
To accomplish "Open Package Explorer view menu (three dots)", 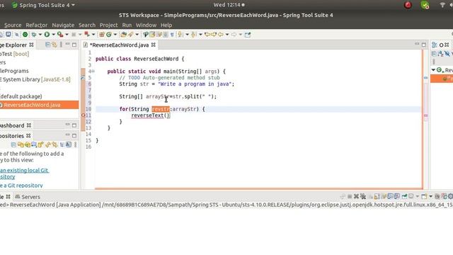I will click(x=61, y=45).
